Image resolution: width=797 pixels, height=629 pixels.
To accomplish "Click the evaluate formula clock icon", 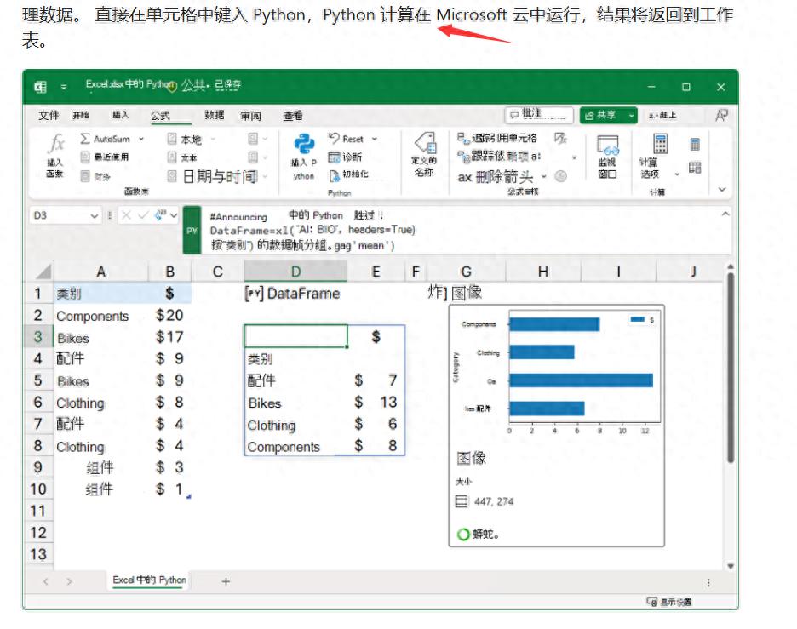I will 560,176.
